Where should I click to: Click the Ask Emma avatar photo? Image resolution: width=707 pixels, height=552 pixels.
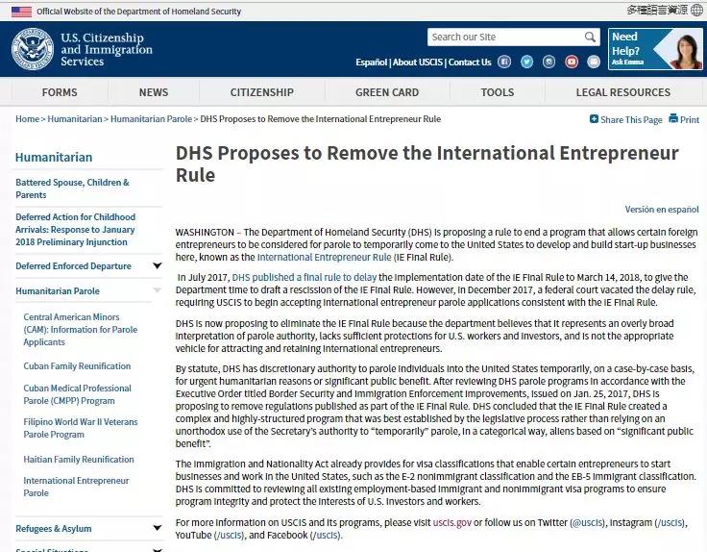point(687,51)
